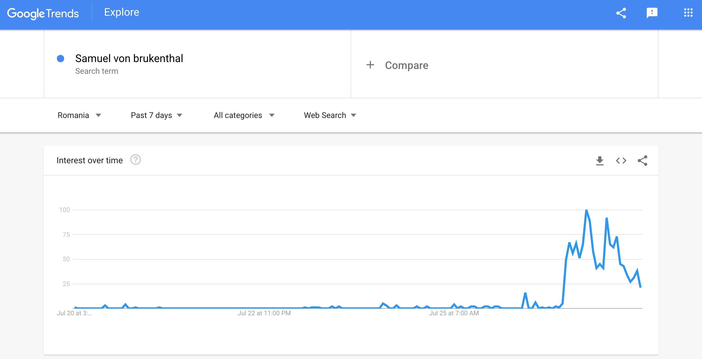Screen dimensions: 702x359
Task: Open the embed code icon for chart
Action: click(621, 161)
